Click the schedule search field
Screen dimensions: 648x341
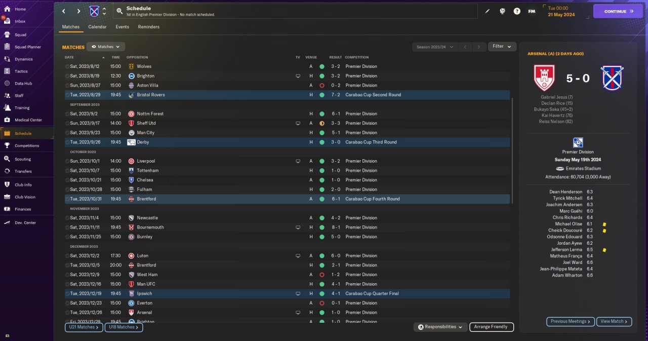click(295, 11)
